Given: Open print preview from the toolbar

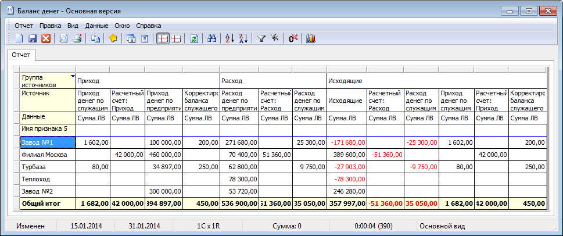Looking at the screenshot, I should (x=62, y=38).
